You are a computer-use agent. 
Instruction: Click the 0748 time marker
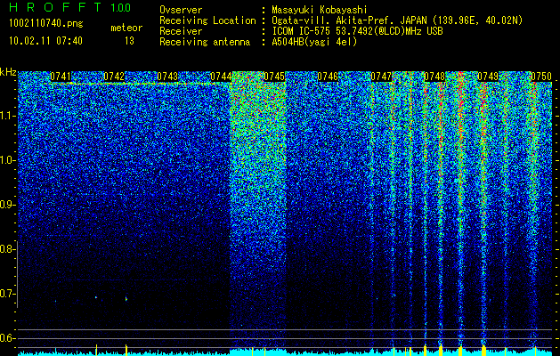click(x=434, y=77)
